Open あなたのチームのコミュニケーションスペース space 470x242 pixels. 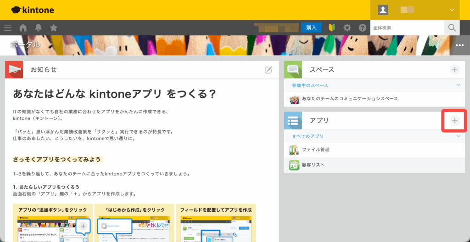pos(349,98)
